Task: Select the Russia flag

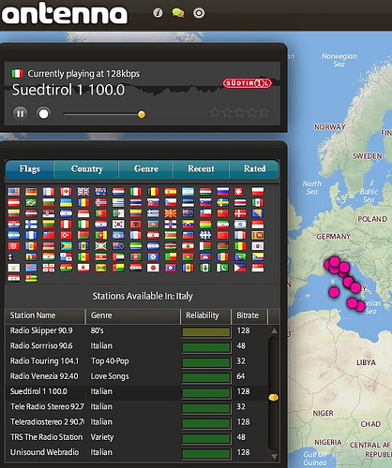Action: tap(223, 191)
